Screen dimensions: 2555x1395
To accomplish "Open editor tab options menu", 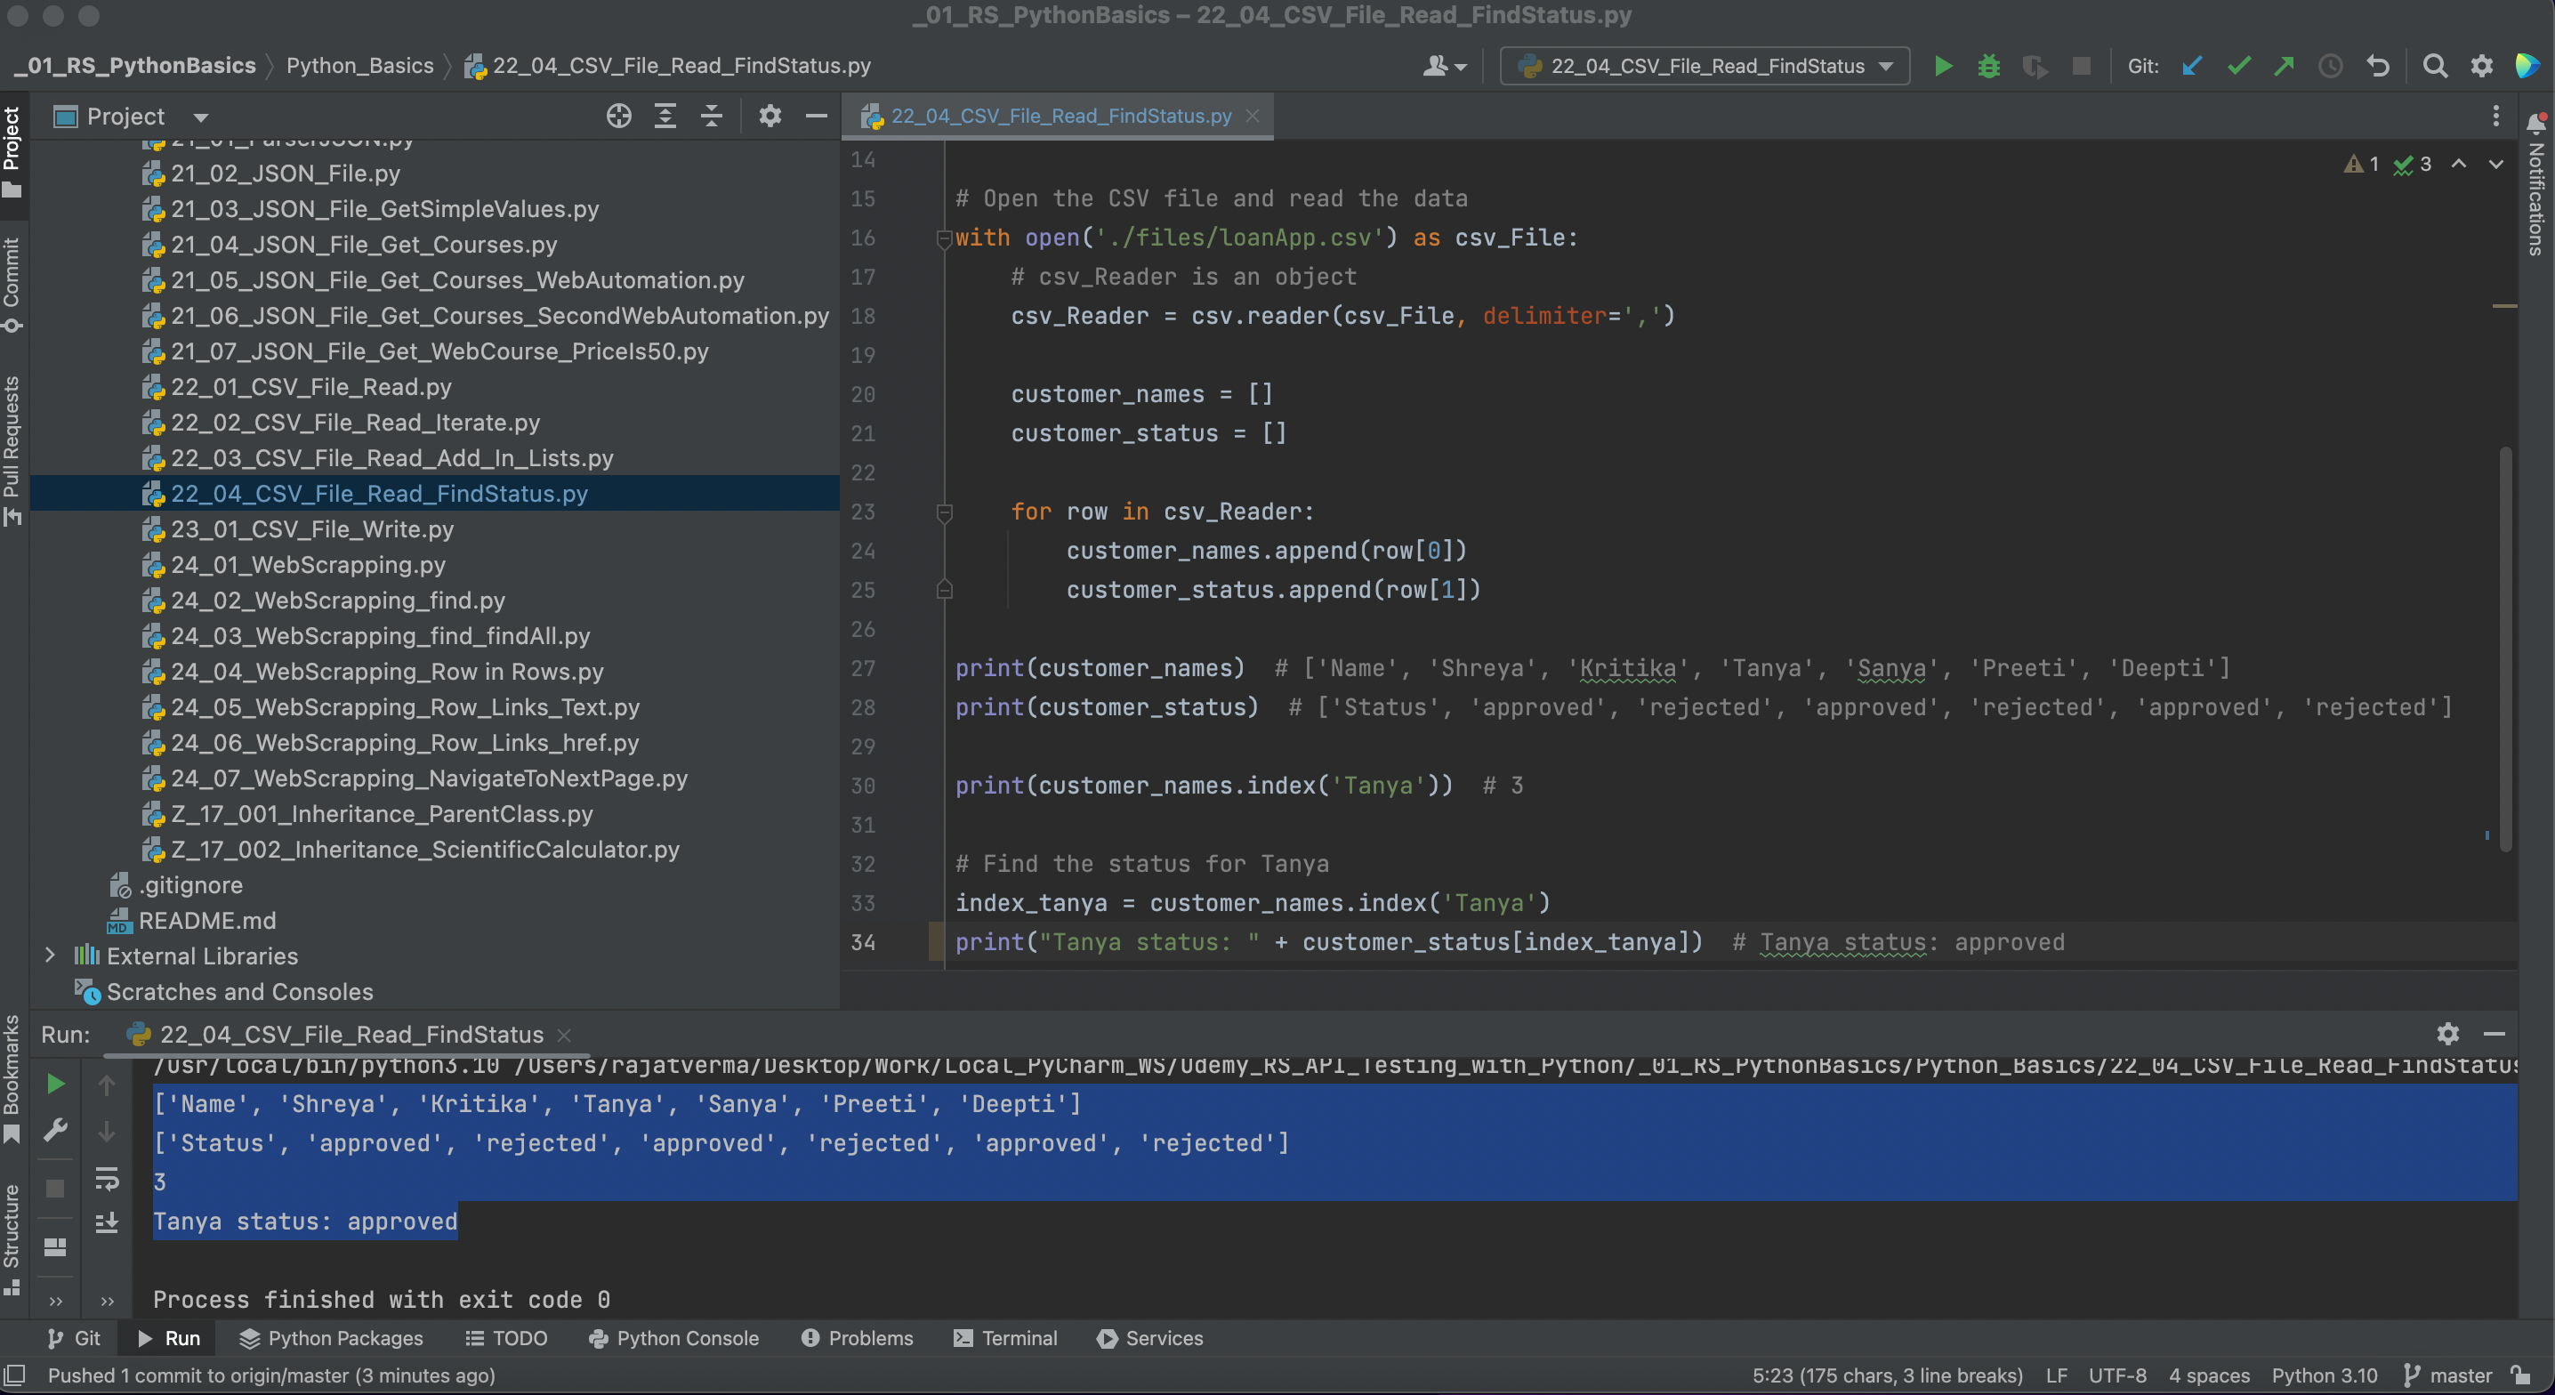I will click(2495, 116).
